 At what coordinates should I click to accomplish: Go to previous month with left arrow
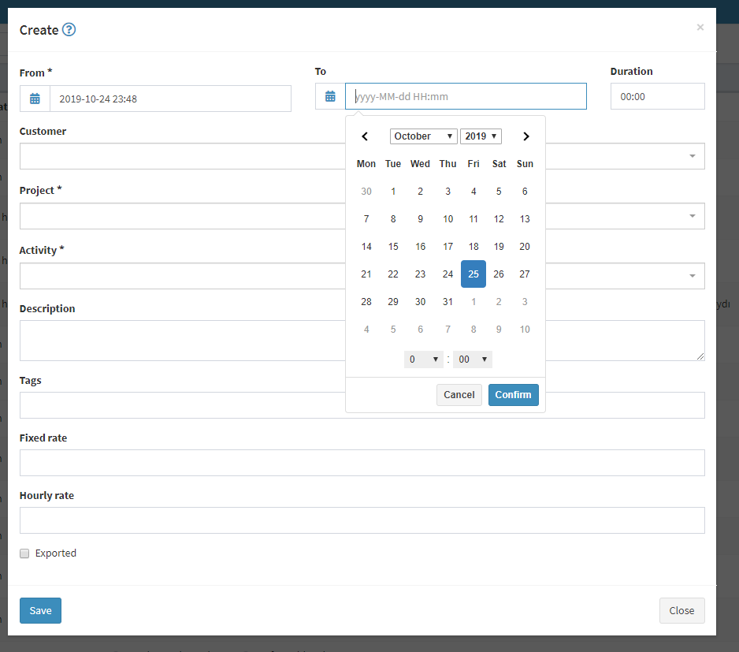coord(365,136)
